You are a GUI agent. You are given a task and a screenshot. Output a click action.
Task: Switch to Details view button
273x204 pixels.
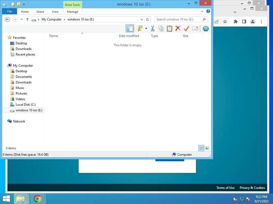click(201, 148)
